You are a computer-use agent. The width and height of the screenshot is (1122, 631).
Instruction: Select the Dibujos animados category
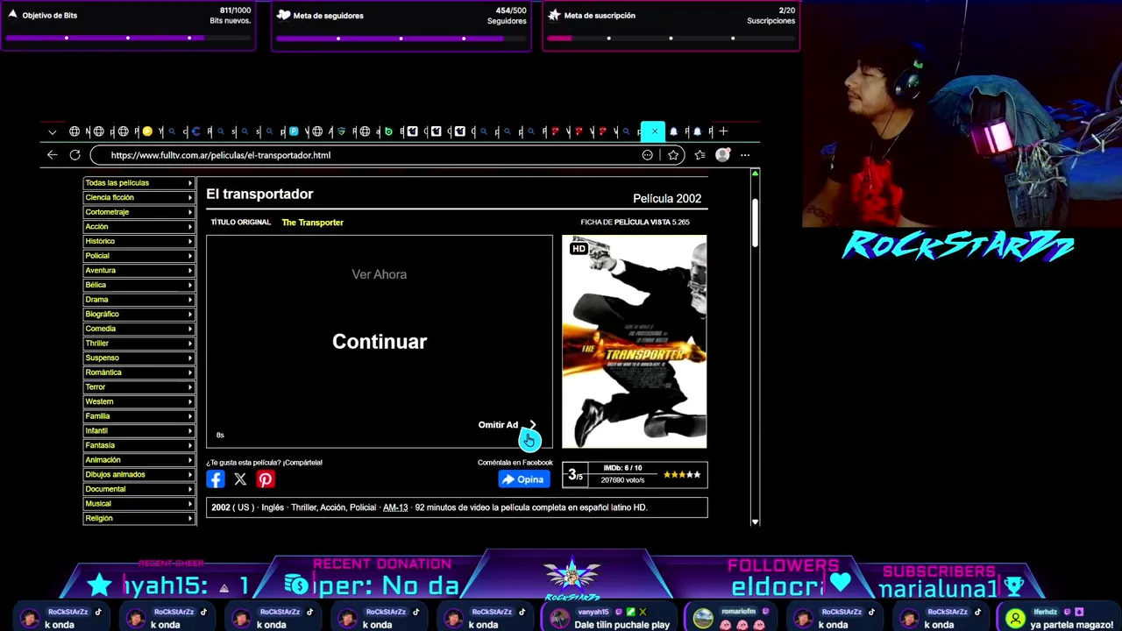(x=138, y=474)
